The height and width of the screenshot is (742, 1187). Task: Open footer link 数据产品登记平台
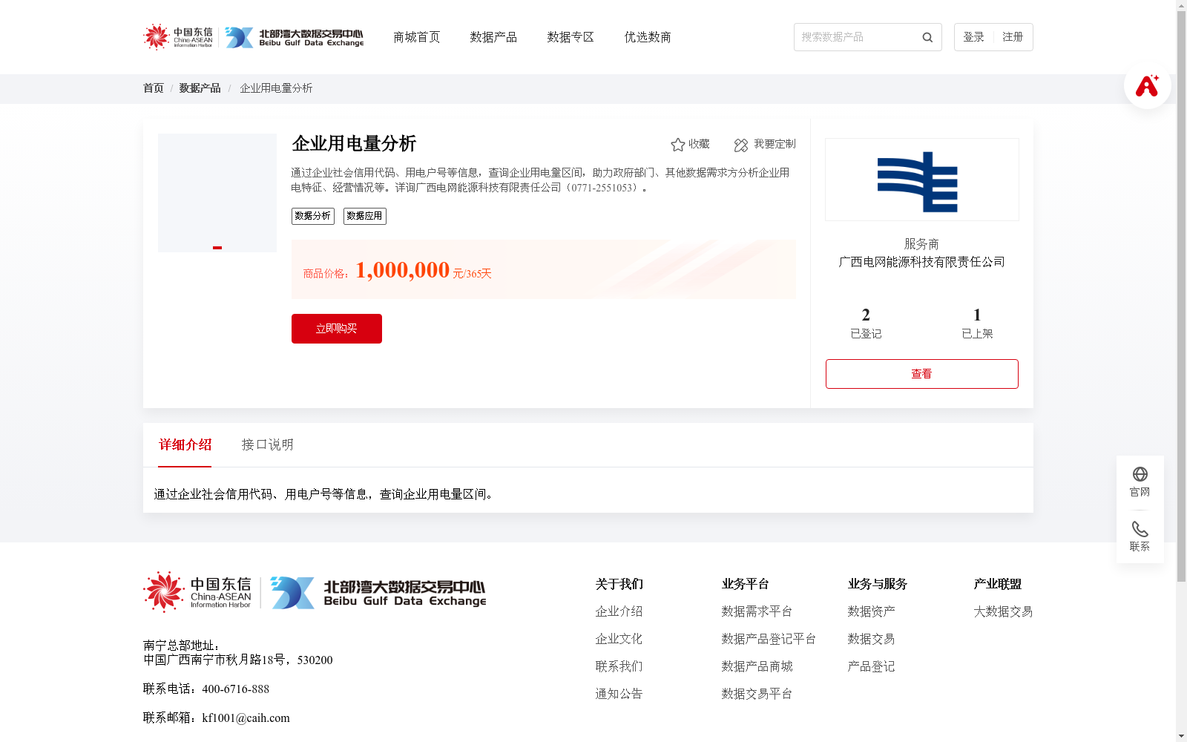(769, 639)
